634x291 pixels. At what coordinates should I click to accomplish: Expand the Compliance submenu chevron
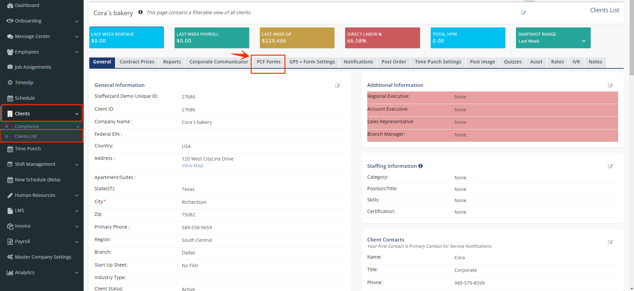[78, 127]
